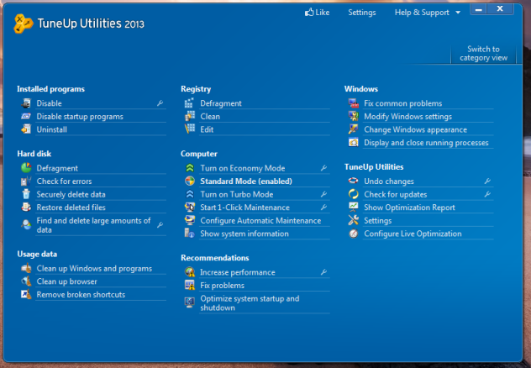Click wrench settings beside Disable programs
The height and width of the screenshot is (368, 531).
[x=160, y=103]
